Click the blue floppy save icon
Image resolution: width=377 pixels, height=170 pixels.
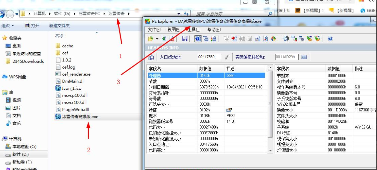click(185, 39)
